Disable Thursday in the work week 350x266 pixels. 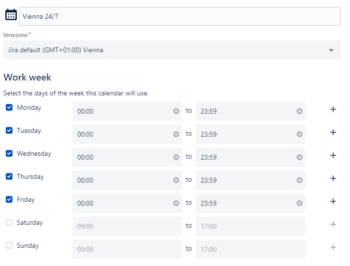9,176
